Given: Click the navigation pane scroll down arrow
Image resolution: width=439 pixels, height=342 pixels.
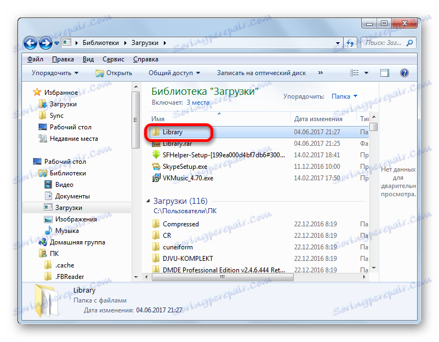Looking at the screenshot, I should coord(136,277).
